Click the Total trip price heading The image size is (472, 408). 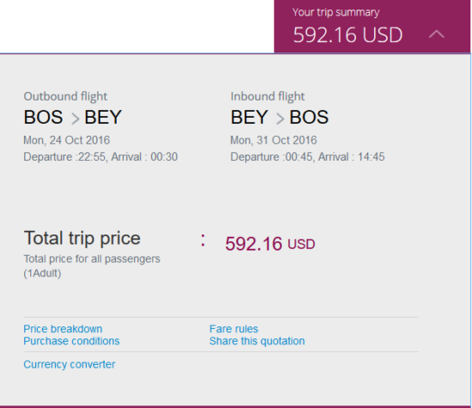click(82, 239)
